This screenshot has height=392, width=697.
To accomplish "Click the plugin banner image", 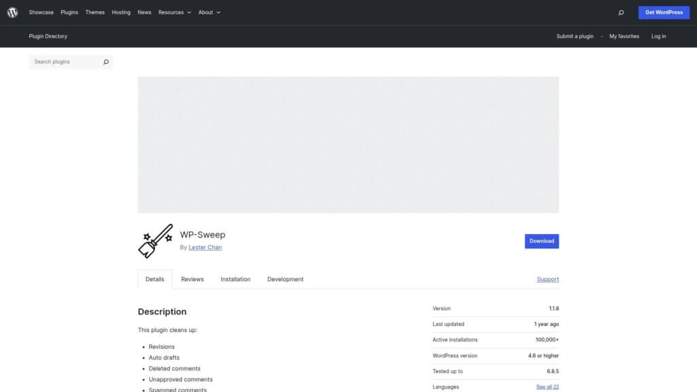I will coord(348,144).
